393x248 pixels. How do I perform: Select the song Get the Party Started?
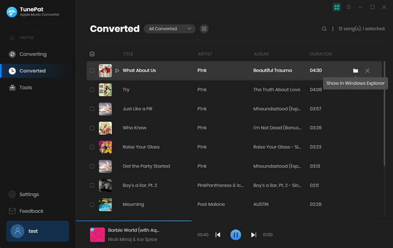pos(147,166)
